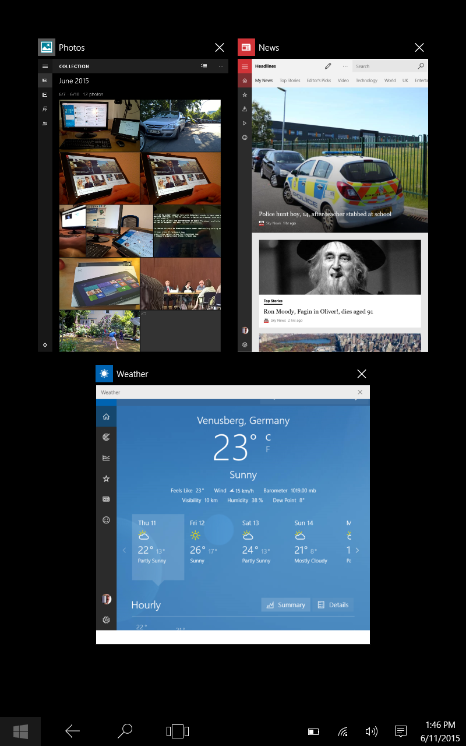Select the Sat 13 forecast card
The width and height of the screenshot is (466, 746).
[x=262, y=547]
